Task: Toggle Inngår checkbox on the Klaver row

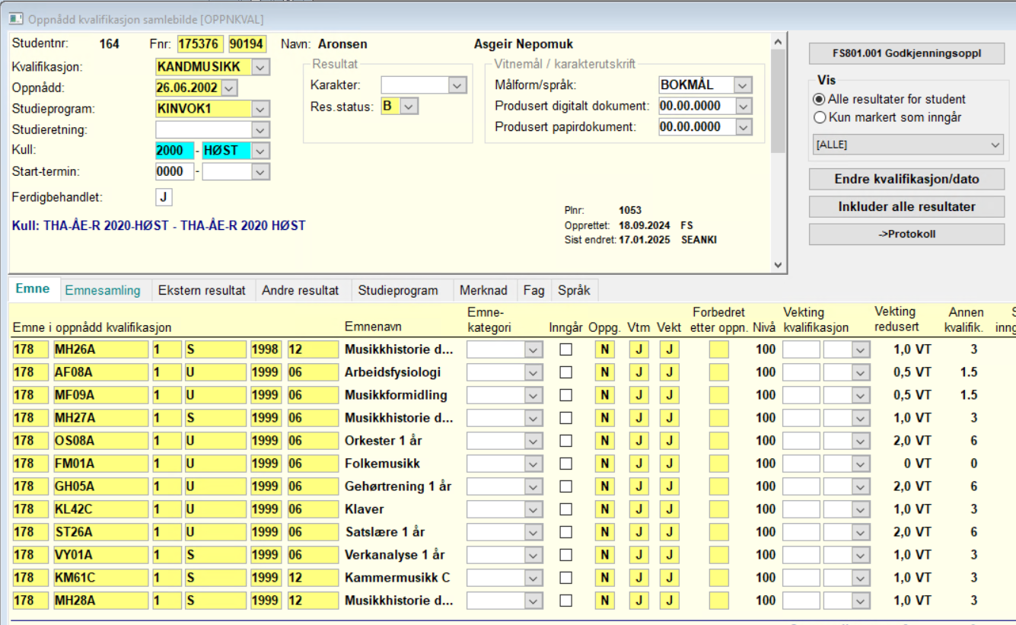Action: pyautogui.click(x=565, y=509)
